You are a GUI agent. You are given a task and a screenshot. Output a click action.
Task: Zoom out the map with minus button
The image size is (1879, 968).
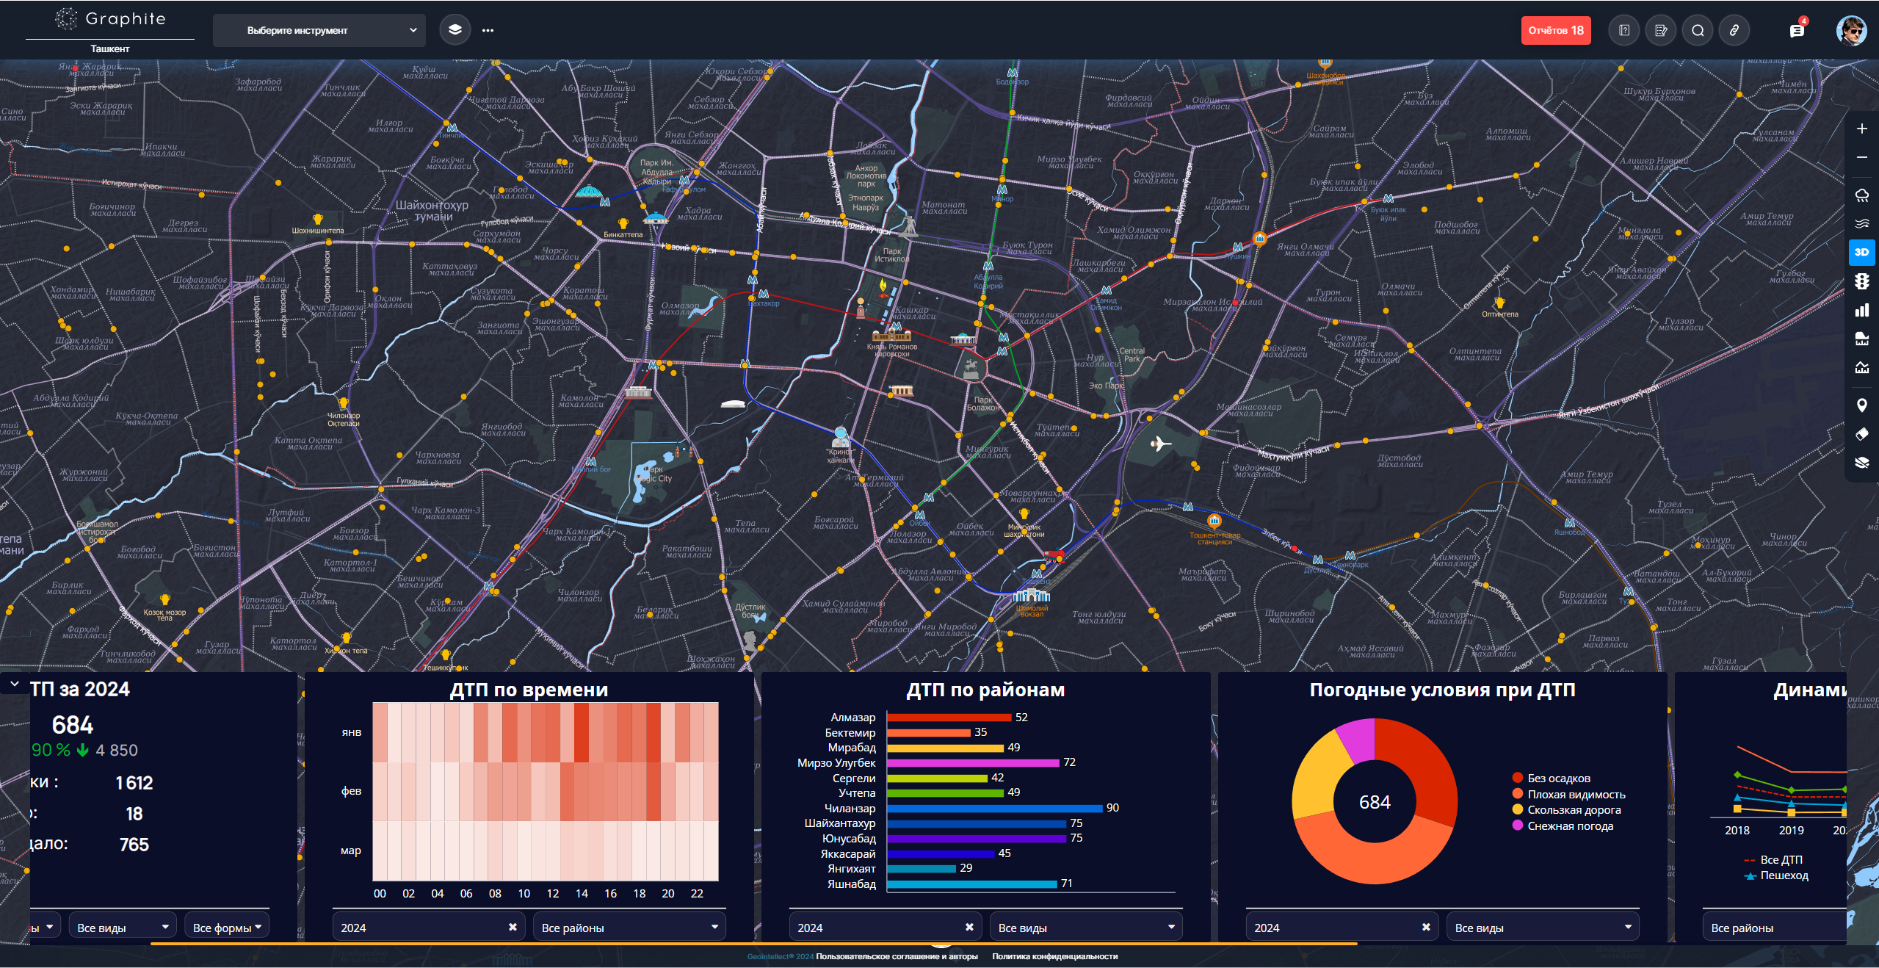(x=1861, y=157)
